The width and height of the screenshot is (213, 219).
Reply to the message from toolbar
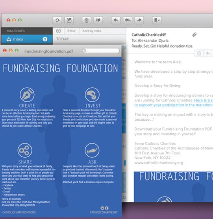(x=116, y=20)
